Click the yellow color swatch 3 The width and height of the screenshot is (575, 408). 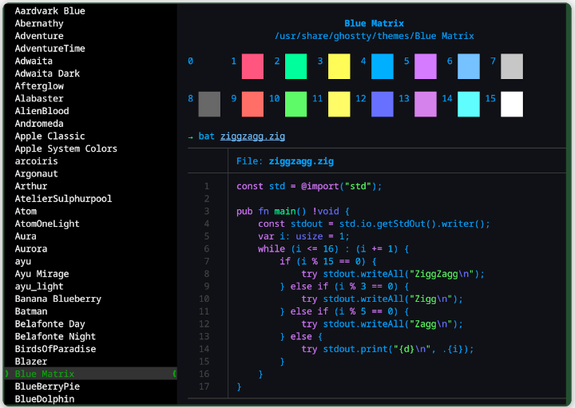pyautogui.click(x=339, y=66)
